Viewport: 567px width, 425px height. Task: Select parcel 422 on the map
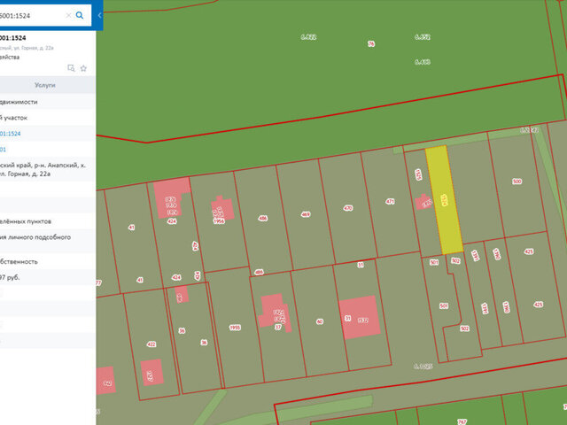151,344
